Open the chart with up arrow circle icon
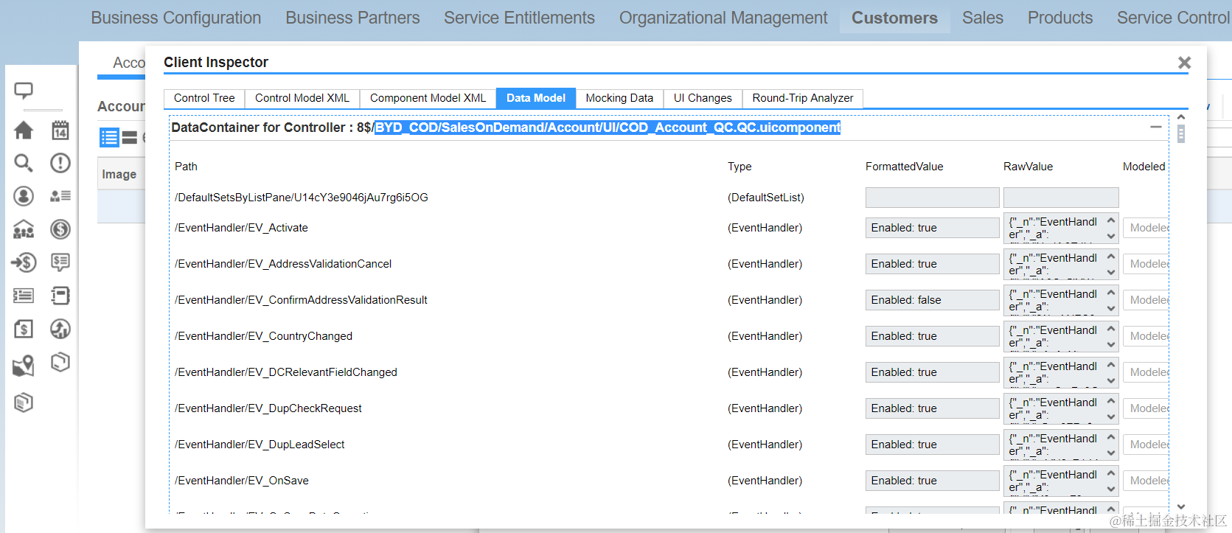 click(60, 329)
